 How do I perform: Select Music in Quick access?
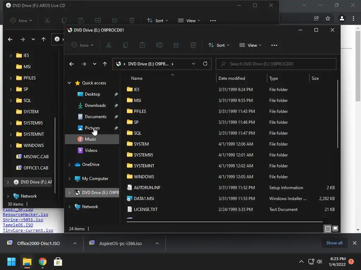pyautogui.click(x=91, y=139)
